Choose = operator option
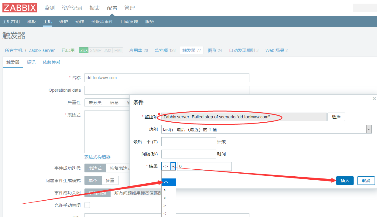Viewport: 377px width, 217px height. pos(169,175)
